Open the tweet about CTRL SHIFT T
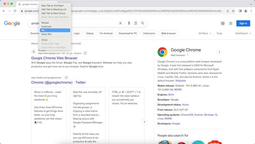 click(127, 115)
